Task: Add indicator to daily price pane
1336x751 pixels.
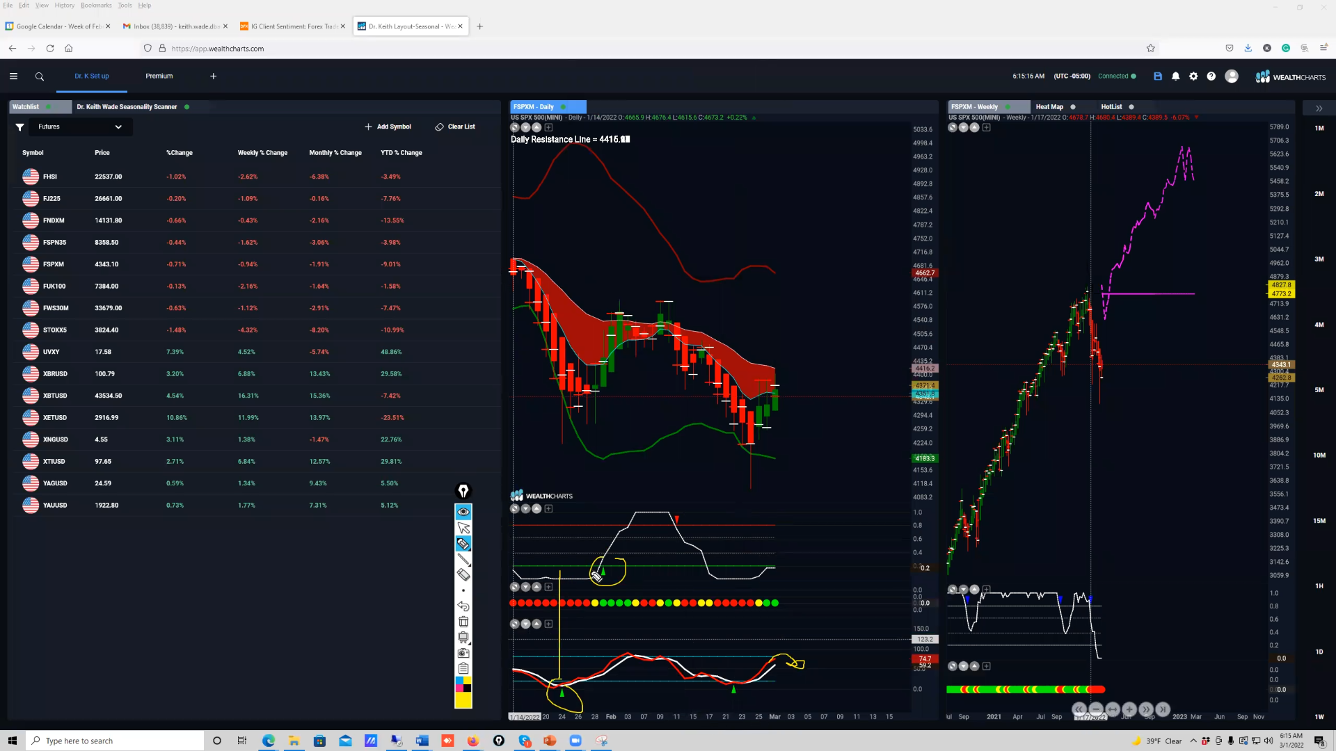Action: tap(548, 127)
